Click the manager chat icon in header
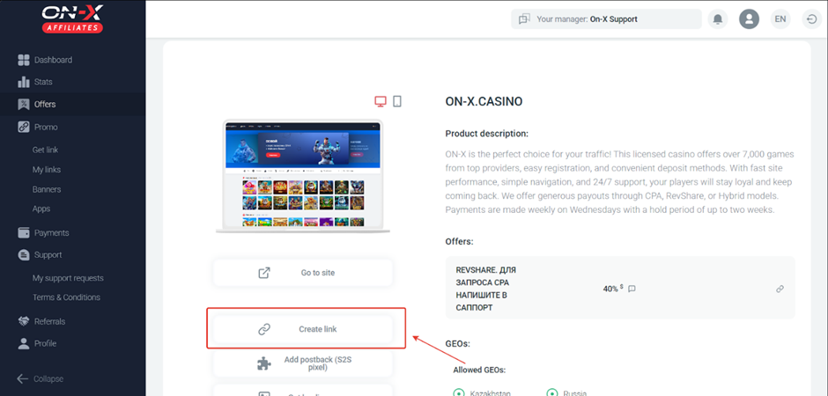Image resolution: width=828 pixels, height=396 pixels. (x=524, y=19)
